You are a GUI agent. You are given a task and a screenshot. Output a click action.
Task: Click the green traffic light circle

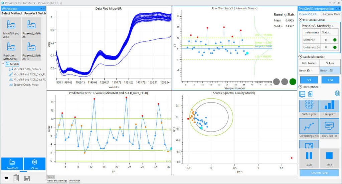293,82
